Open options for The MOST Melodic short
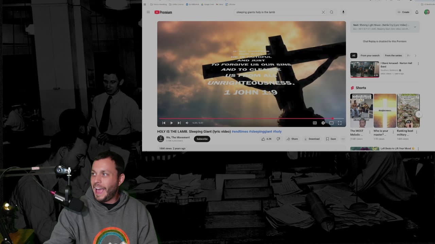 370,132
